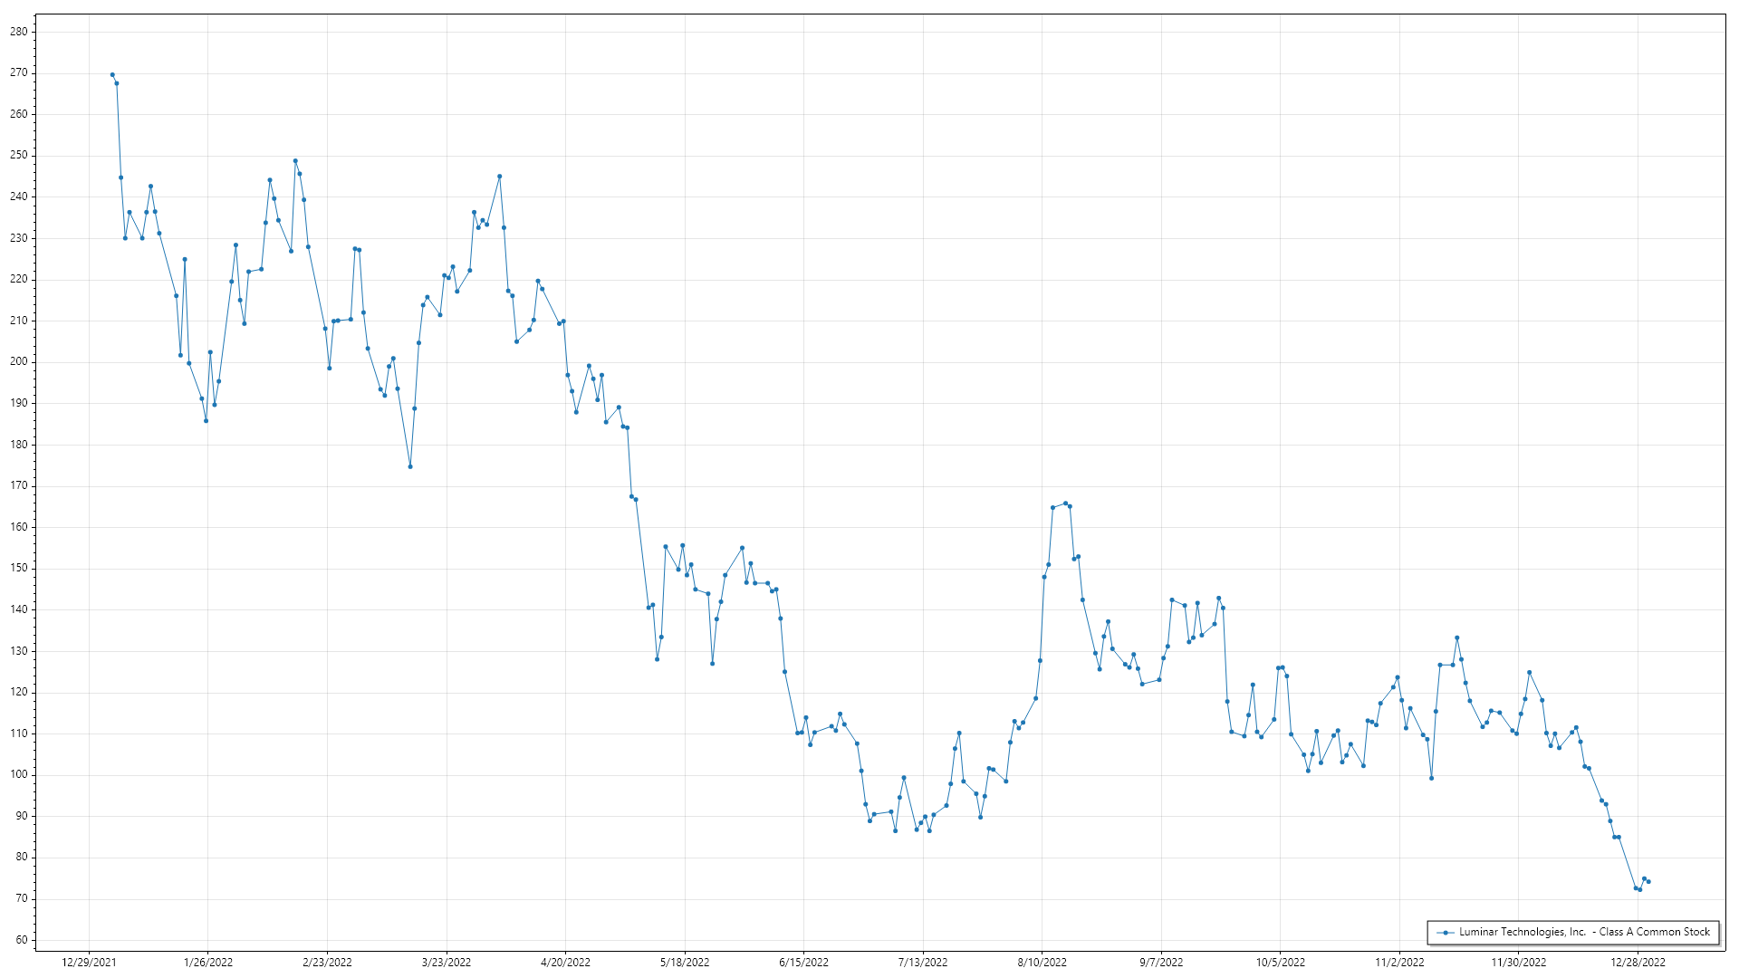Click the first data point near 270
This screenshot has height=978, width=1739.
[112, 75]
